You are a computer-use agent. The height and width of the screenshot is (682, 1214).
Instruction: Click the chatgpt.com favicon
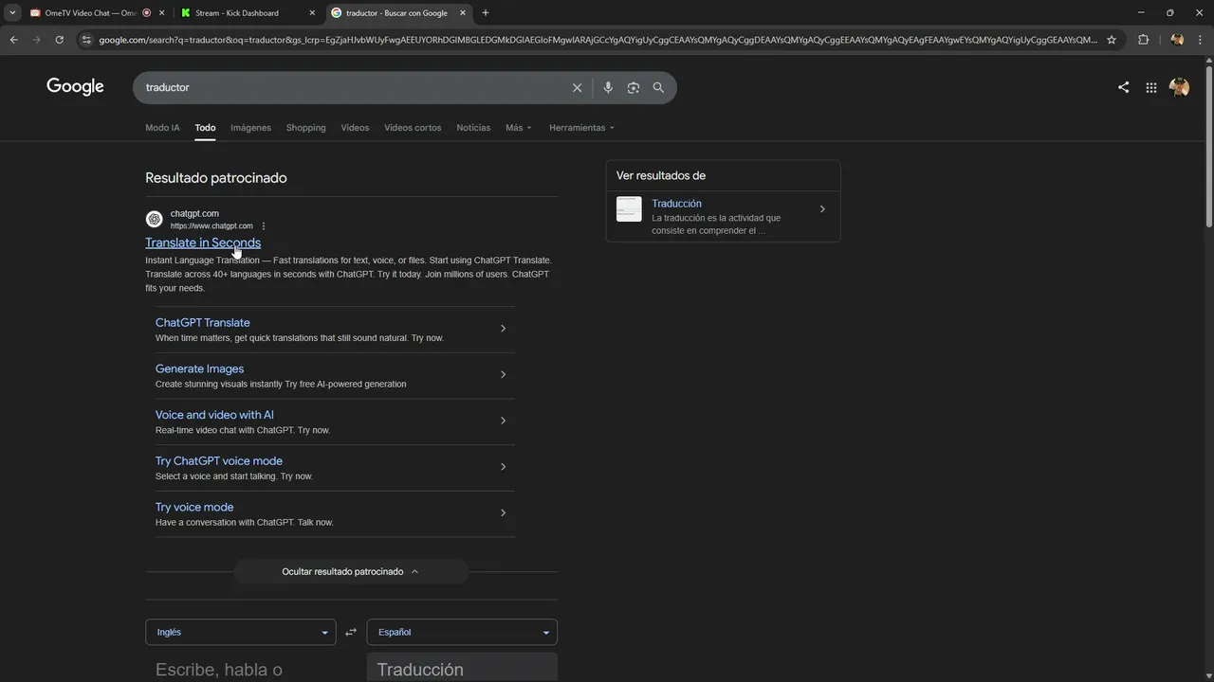click(154, 220)
